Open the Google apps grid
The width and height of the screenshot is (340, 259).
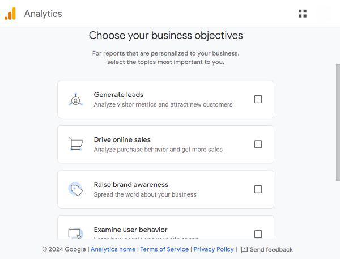[303, 14]
